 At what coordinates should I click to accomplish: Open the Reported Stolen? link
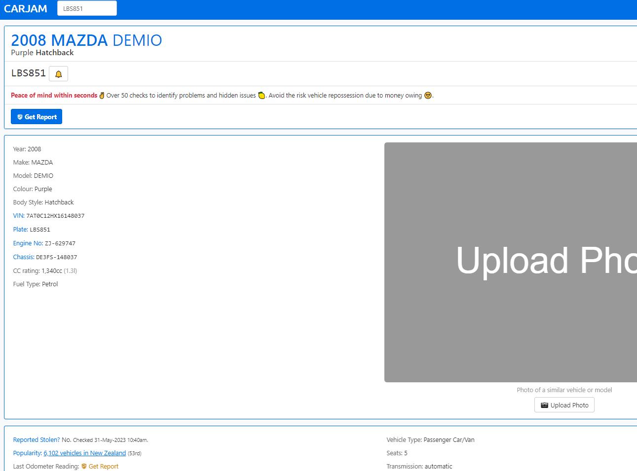point(37,440)
